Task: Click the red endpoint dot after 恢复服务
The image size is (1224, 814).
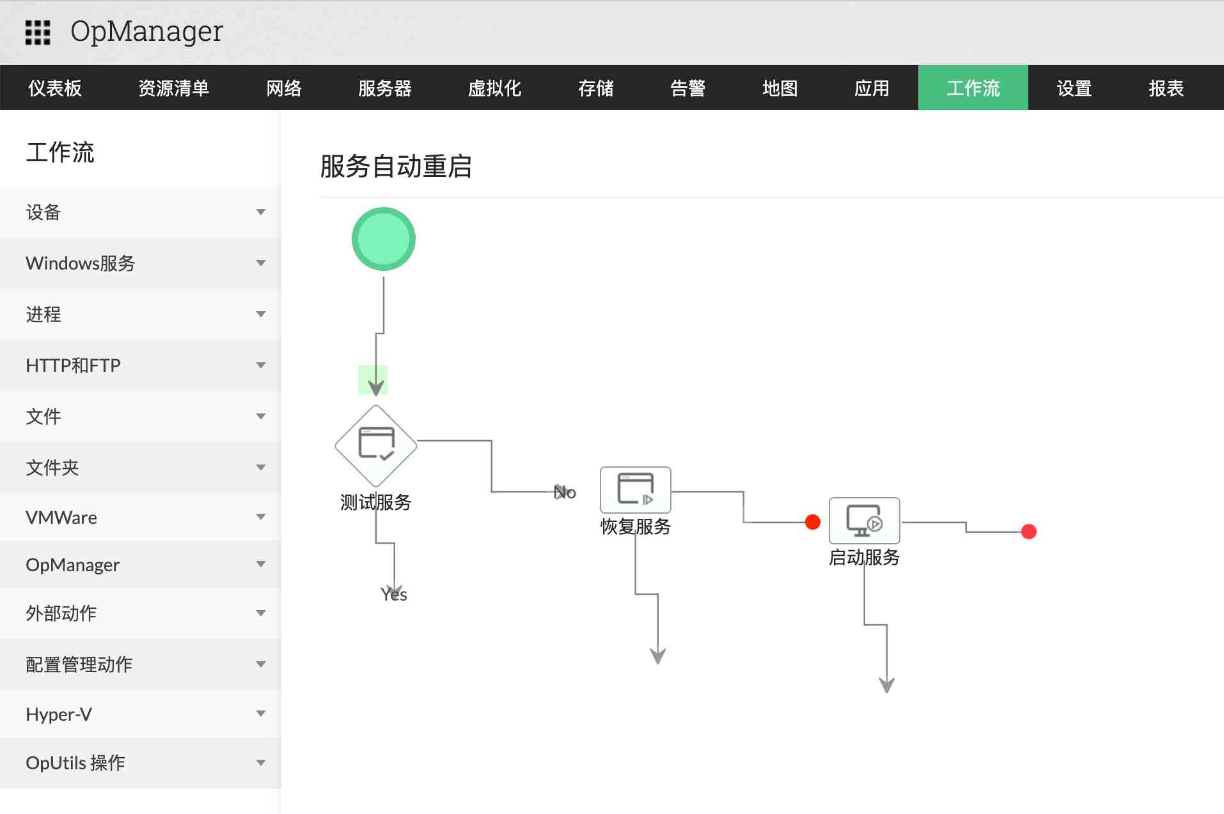Action: (x=812, y=522)
